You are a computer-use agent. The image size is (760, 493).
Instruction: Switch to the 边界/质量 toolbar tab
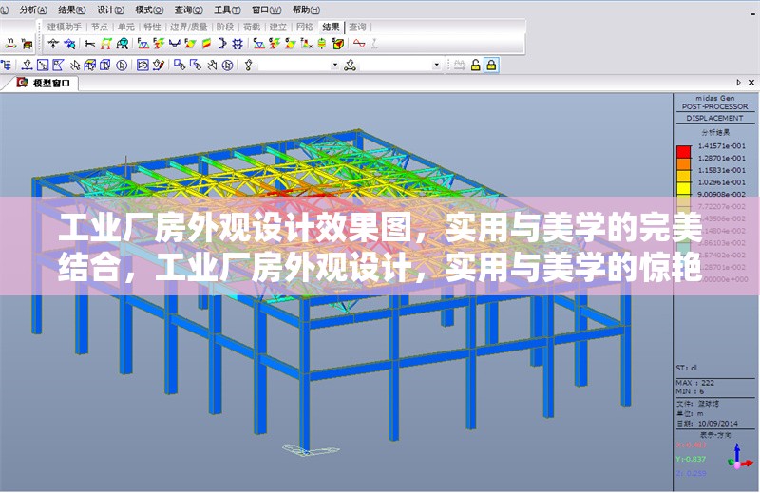click(x=188, y=28)
